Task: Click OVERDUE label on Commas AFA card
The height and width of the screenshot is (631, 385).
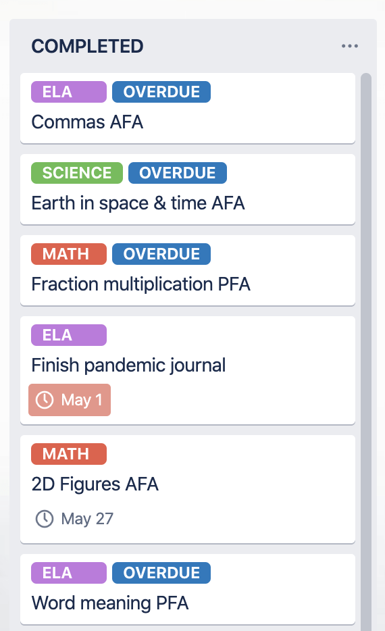Action: pos(161,92)
